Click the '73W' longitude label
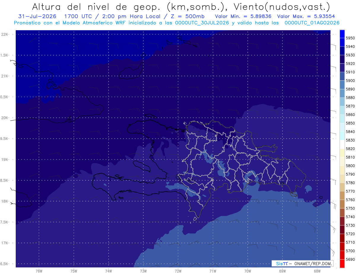Screen dimensions: 356x275 pyautogui.click(x=143, y=271)
